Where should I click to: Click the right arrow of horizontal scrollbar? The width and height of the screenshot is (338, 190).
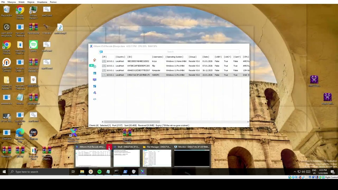pos(248,122)
